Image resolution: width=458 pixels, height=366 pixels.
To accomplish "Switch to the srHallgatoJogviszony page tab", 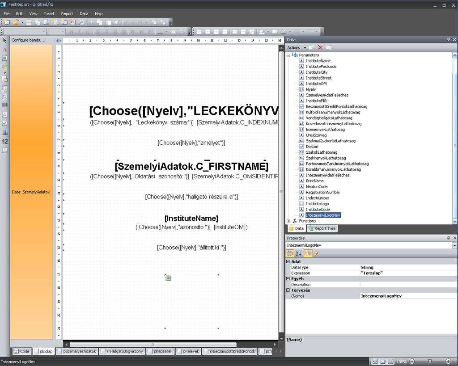I will tap(122, 351).
